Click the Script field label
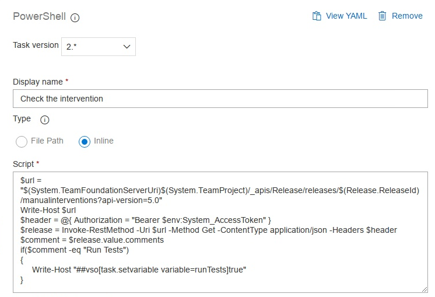The width and height of the screenshot is (435, 297). (x=24, y=164)
